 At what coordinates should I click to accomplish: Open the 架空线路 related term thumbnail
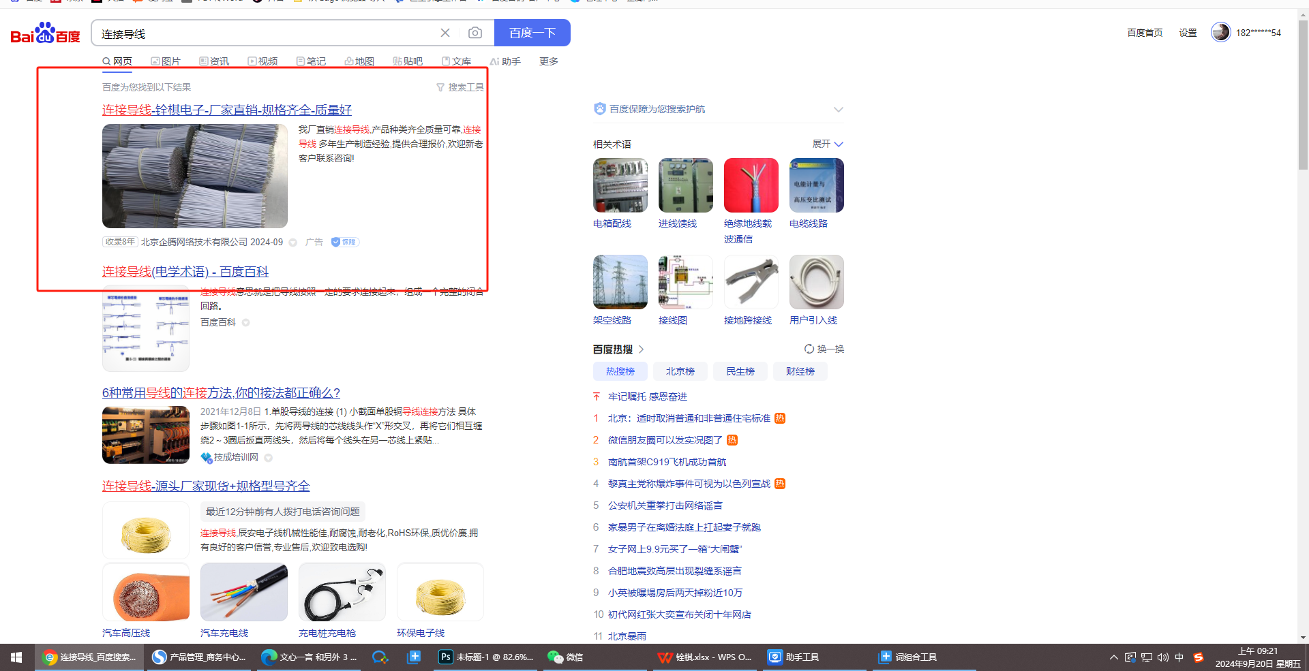tap(620, 282)
